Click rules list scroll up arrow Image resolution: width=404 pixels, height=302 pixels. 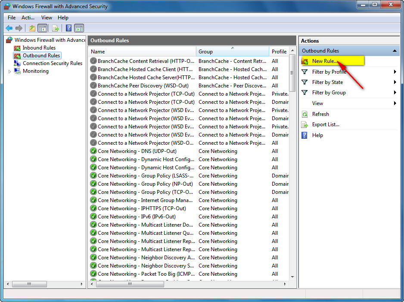pyautogui.click(x=292, y=50)
